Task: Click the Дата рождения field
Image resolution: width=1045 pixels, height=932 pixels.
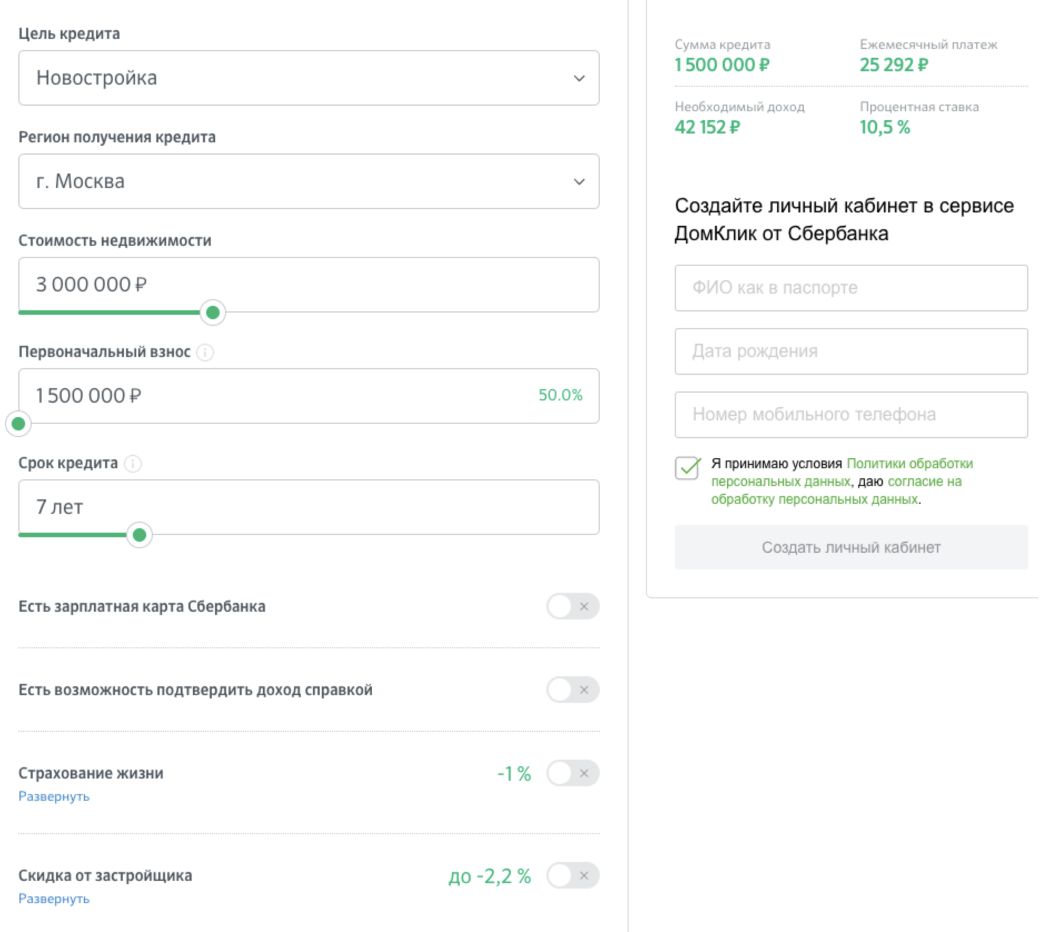Action: (851, 351)
